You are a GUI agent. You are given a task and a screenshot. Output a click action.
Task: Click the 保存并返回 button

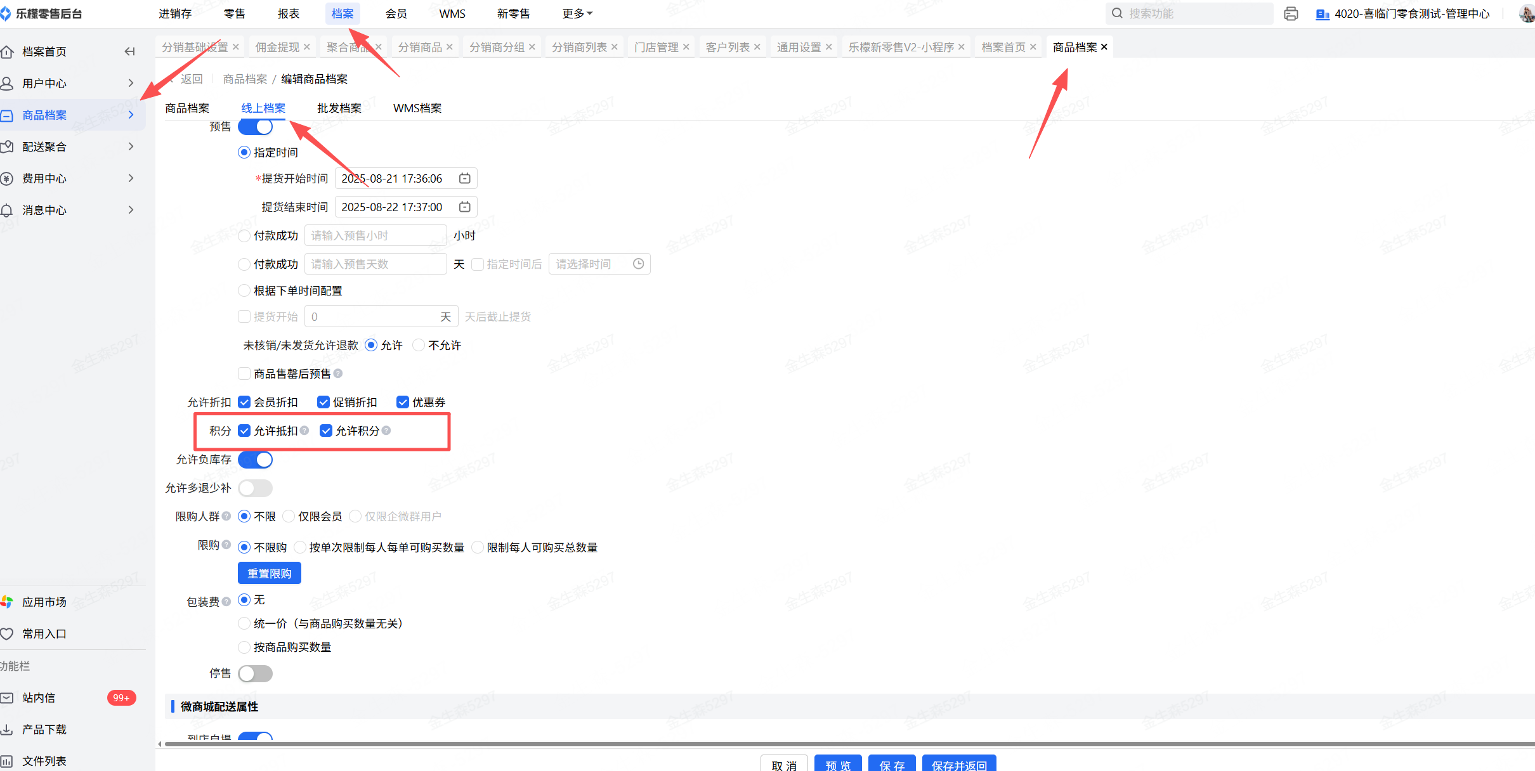[958, 765]
